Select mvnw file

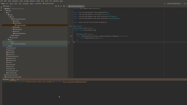pyautogui.click(x=9, y=62)
